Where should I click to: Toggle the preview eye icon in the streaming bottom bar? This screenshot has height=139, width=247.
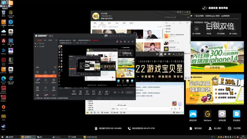click(119, 92)
